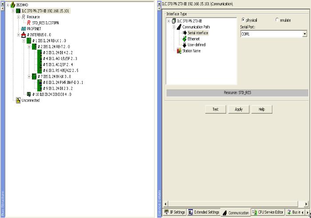Click the Unconnected node icon
This screenshot has height=218, width=311.
18,100
